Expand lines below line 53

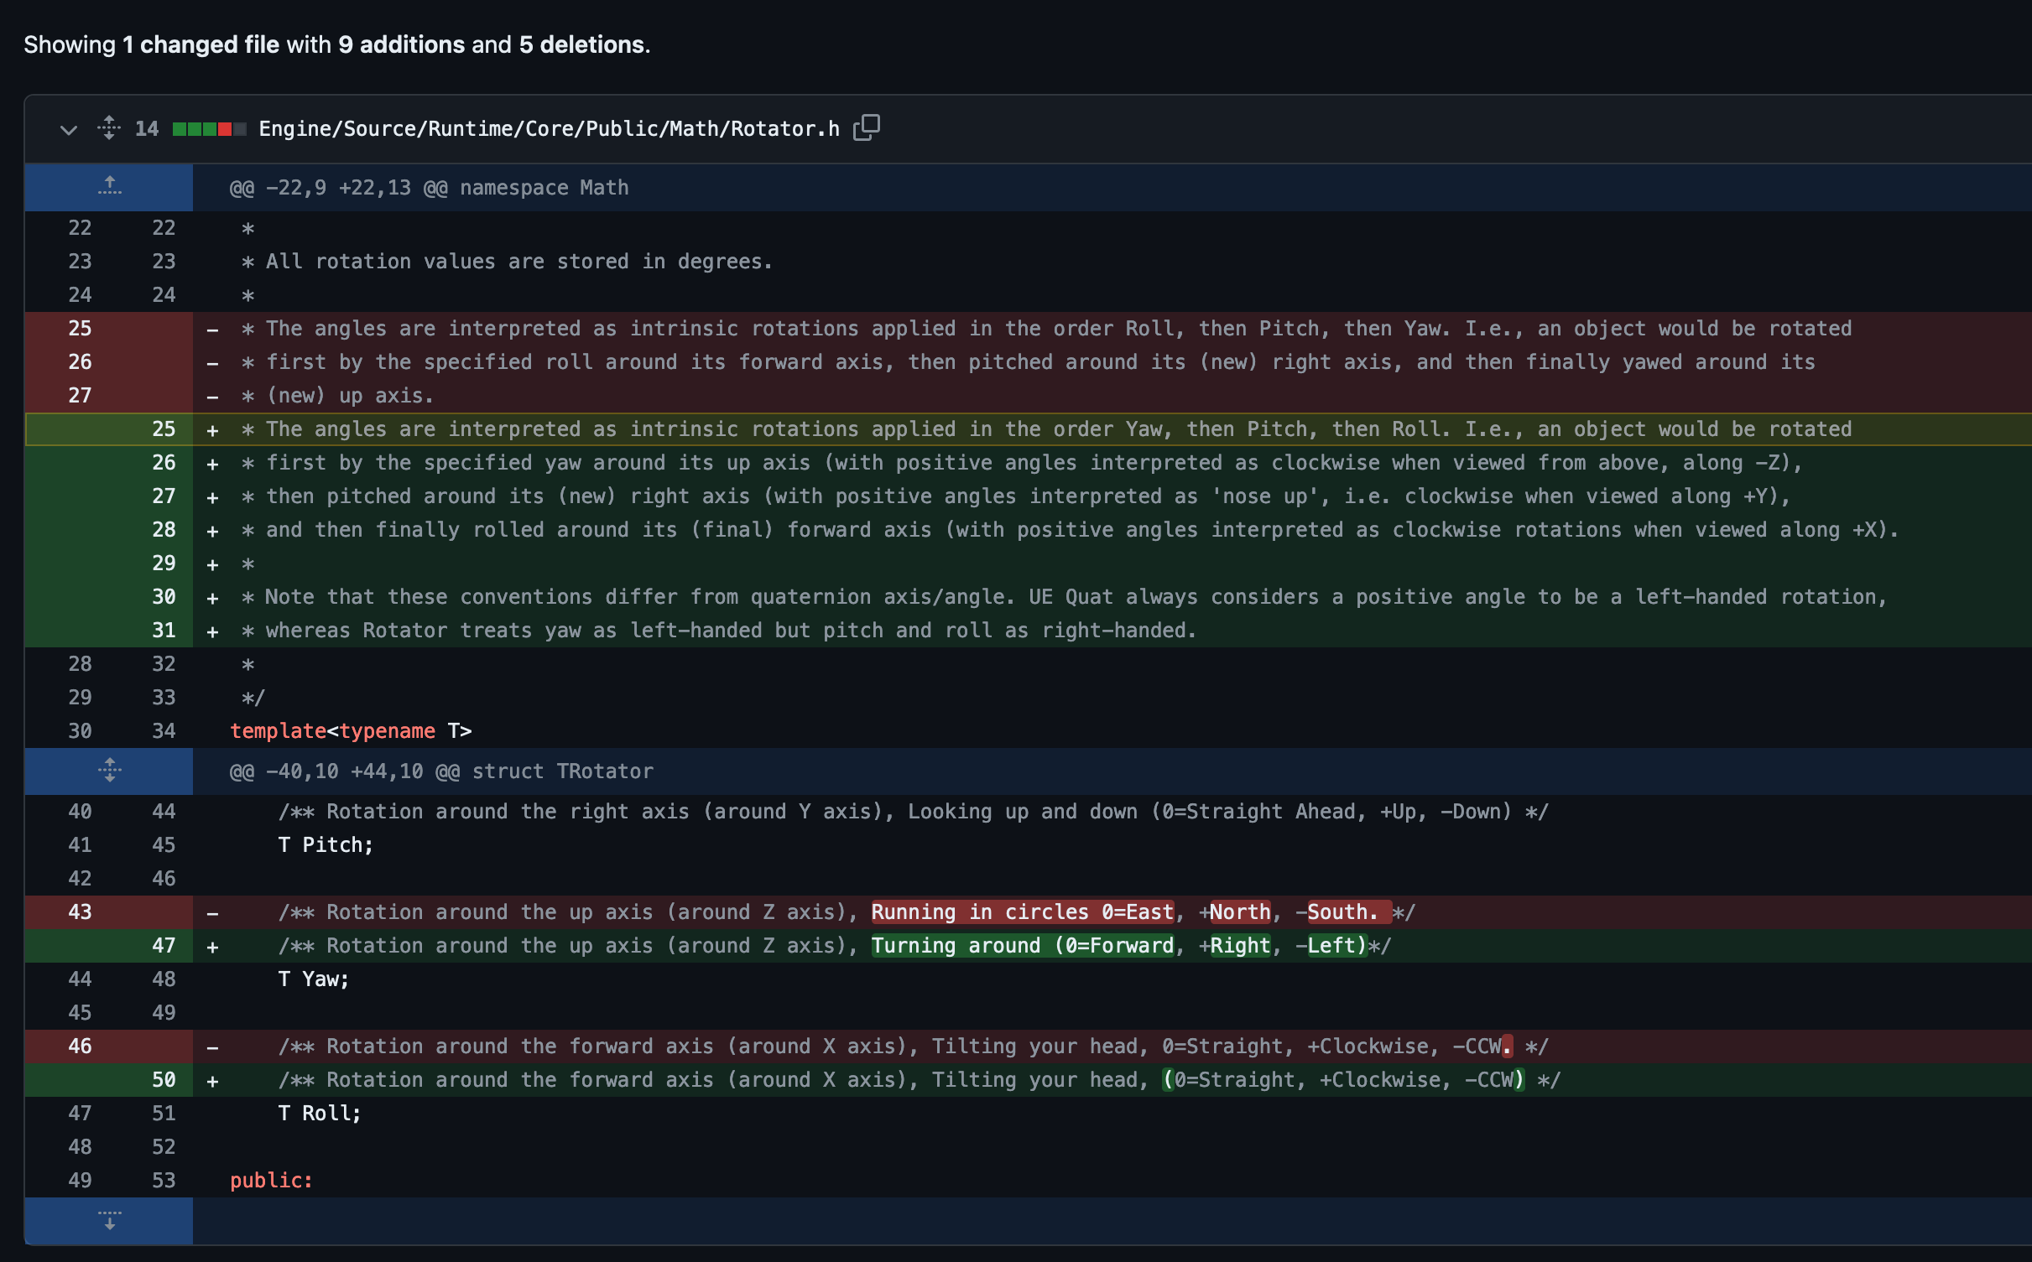(x=109, y=1219)
